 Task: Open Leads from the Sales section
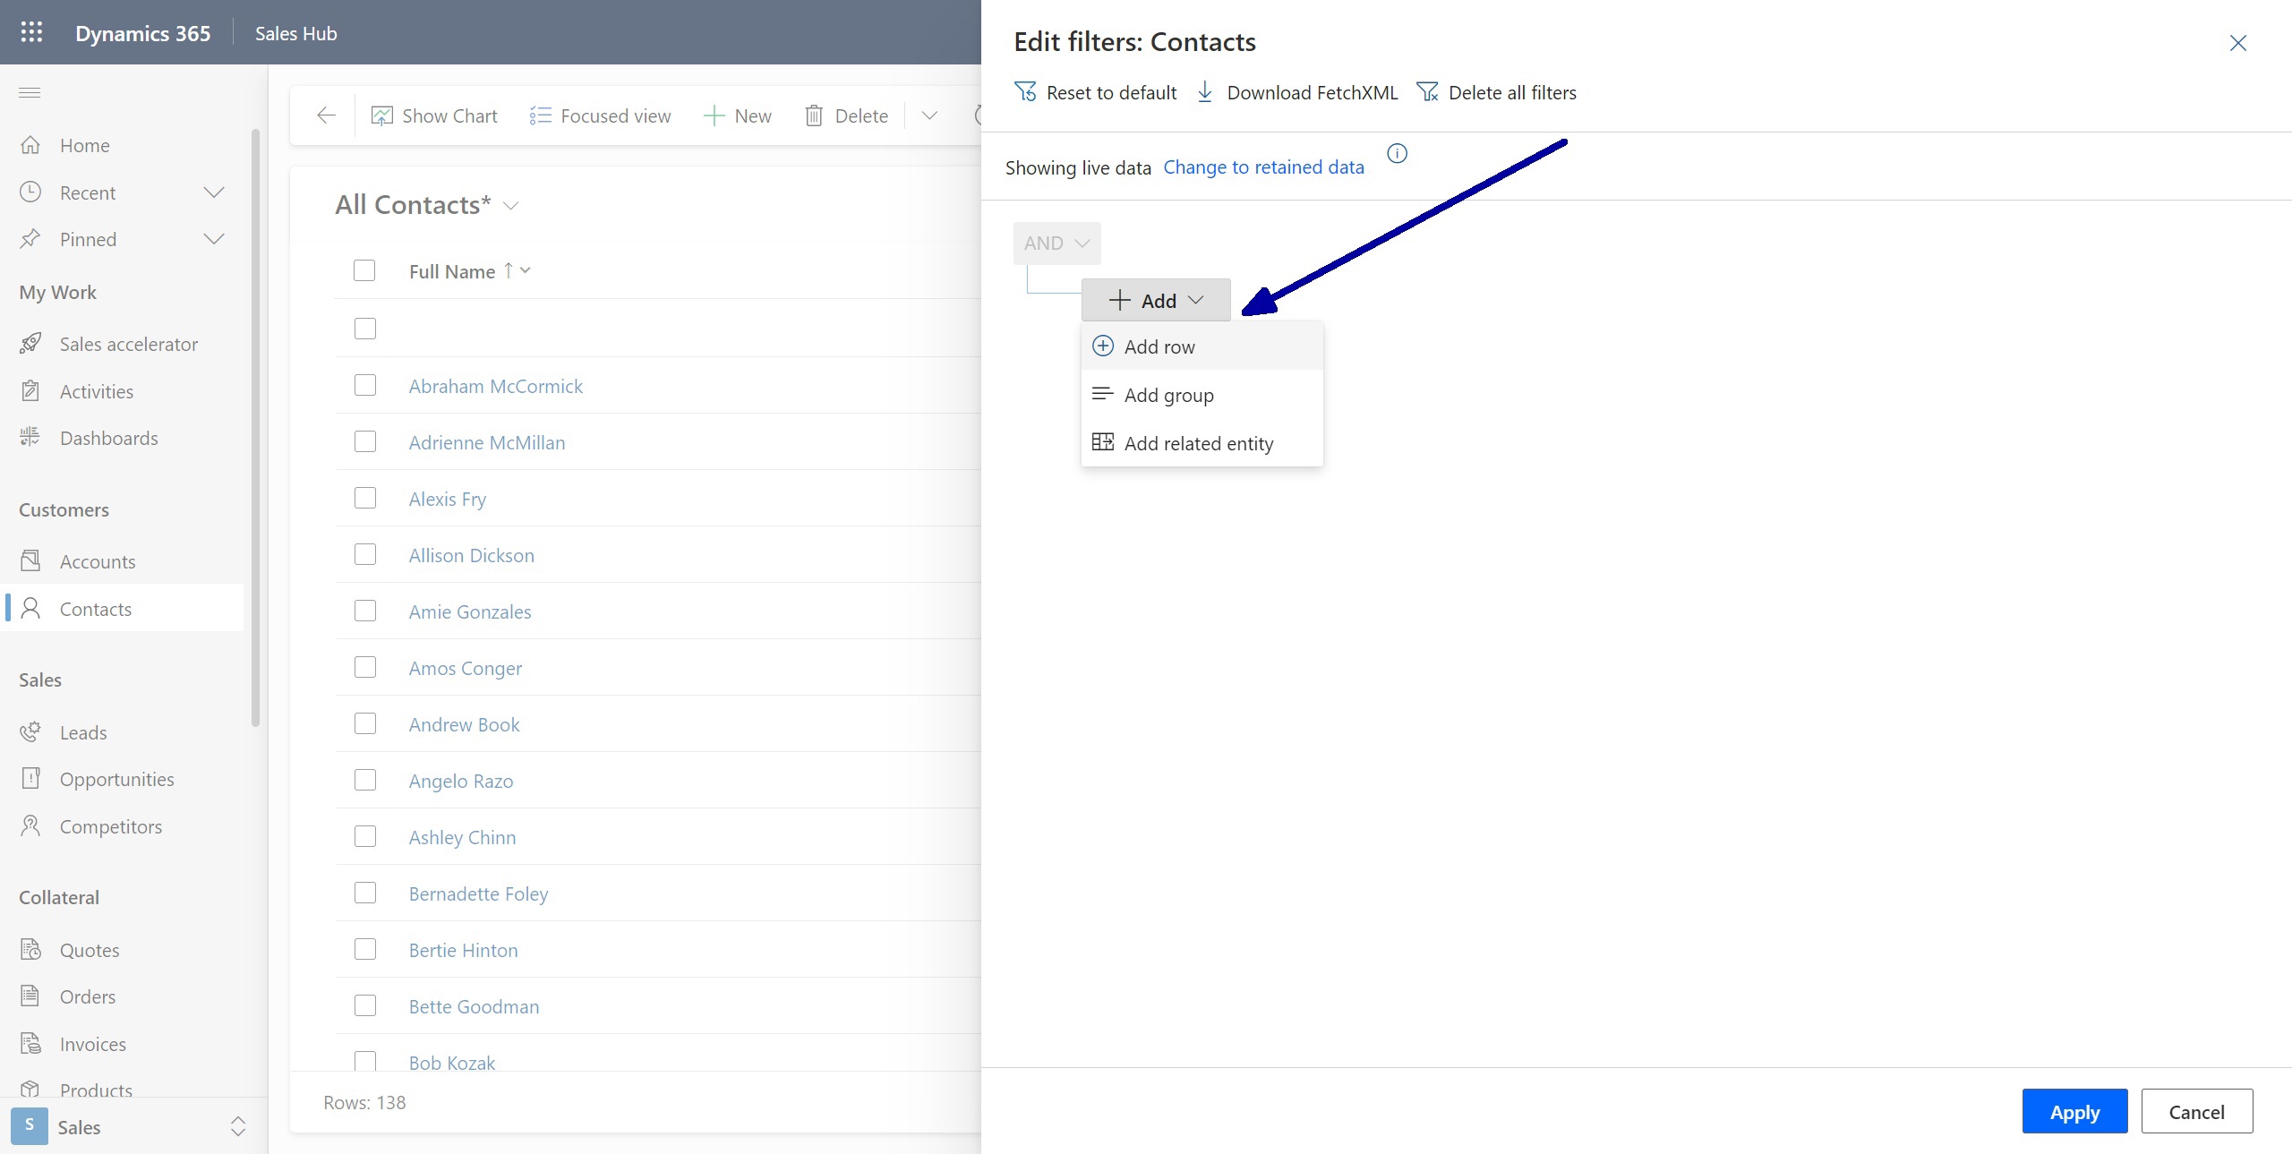(83, 732)
